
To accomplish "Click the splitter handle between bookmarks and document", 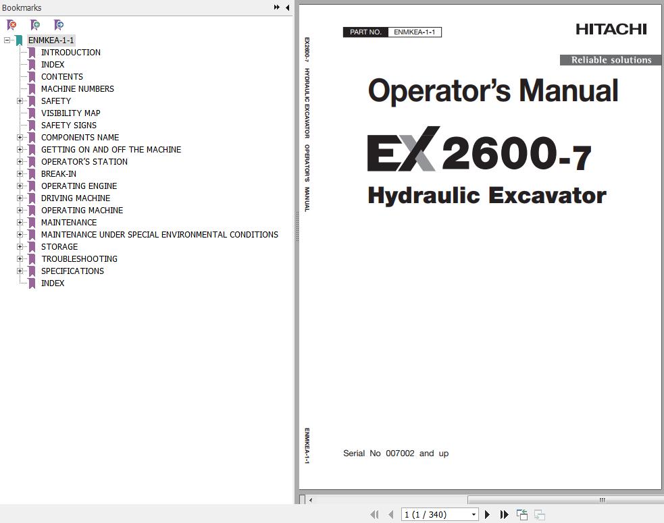I will [x=297, y=226].
